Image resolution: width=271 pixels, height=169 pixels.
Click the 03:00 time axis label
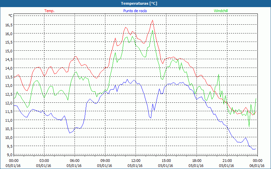44,161
